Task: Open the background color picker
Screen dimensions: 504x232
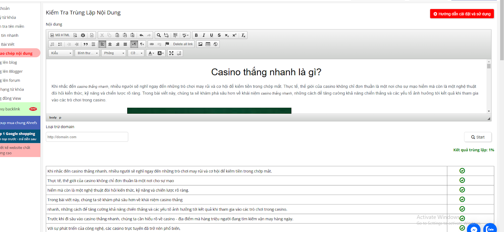Action: pos(160,53)
